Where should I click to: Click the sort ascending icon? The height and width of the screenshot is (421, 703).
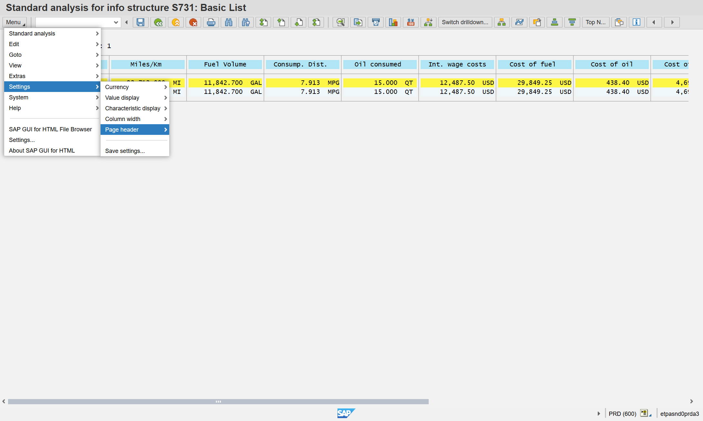tap(554, 22)
